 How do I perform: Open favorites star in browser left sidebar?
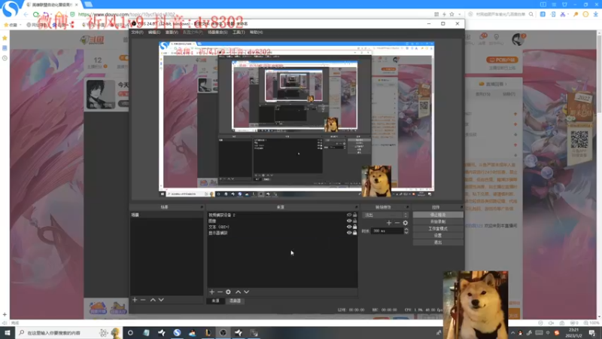[5, 38]
